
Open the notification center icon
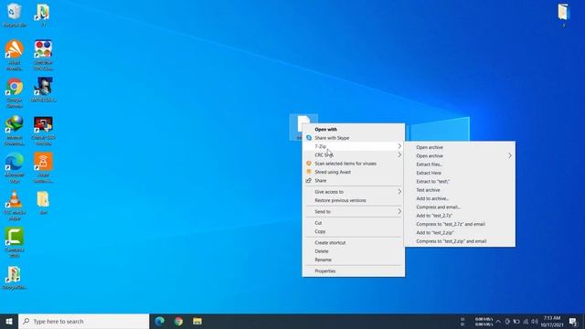[573, 321]
